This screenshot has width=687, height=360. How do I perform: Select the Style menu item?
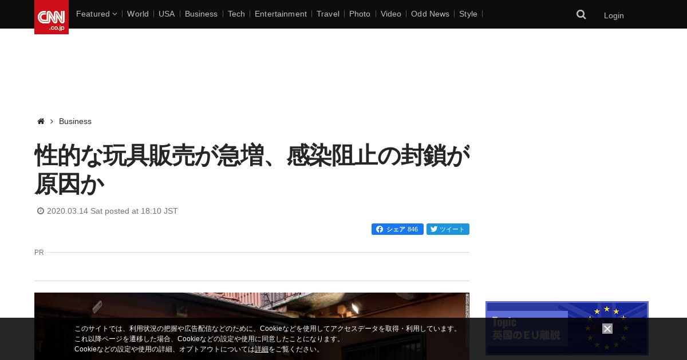(x=468, y=14)
